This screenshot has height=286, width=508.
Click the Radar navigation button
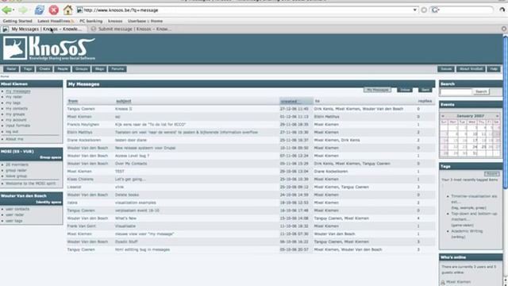click(x=11, y=69)
